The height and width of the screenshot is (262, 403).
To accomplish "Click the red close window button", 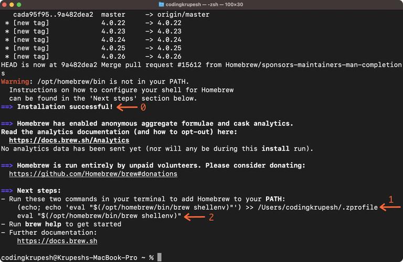I will 4,5.
